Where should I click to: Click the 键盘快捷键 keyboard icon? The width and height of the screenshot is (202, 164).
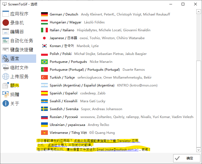pyautogui.click(x=6, y=49)
